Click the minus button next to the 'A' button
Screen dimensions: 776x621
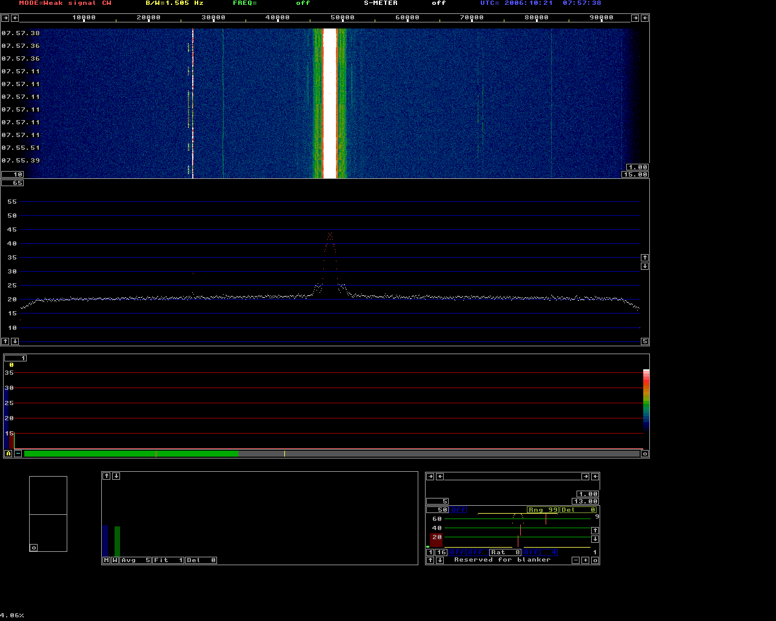click(18, 454)
